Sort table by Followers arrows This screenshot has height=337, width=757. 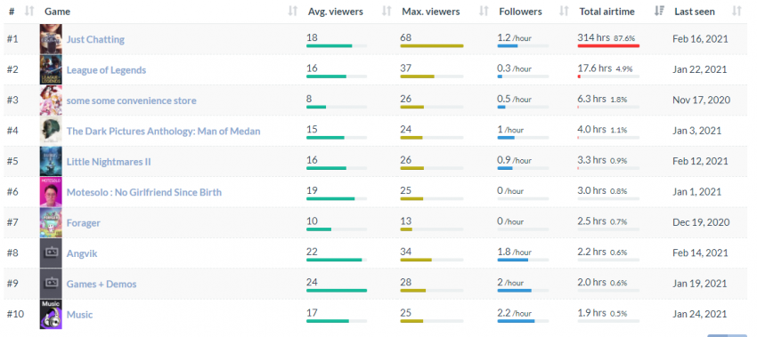point(564,12)
